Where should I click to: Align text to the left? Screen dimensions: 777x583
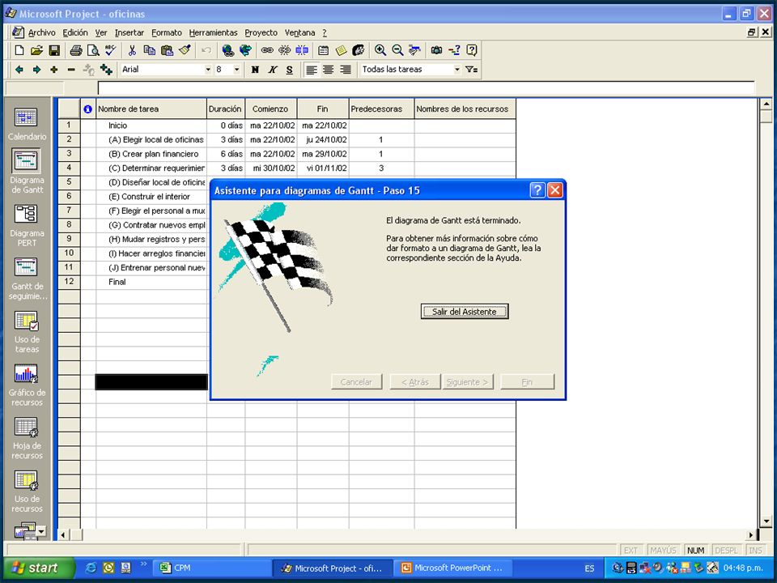311,70
